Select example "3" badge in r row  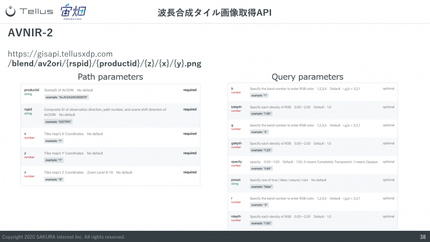point(259,205)
